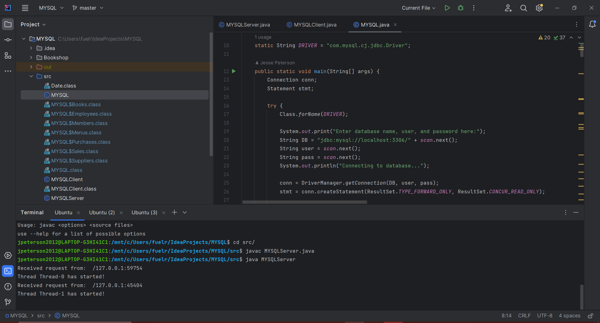Screen dimensions: 600x323
Task: Select Date.class in project tree
Action: click(x=63, y=86)
